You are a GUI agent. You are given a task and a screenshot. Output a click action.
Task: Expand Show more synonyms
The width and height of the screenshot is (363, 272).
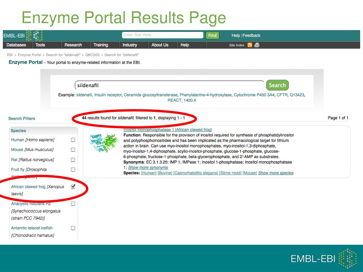[x=148, y=168]
